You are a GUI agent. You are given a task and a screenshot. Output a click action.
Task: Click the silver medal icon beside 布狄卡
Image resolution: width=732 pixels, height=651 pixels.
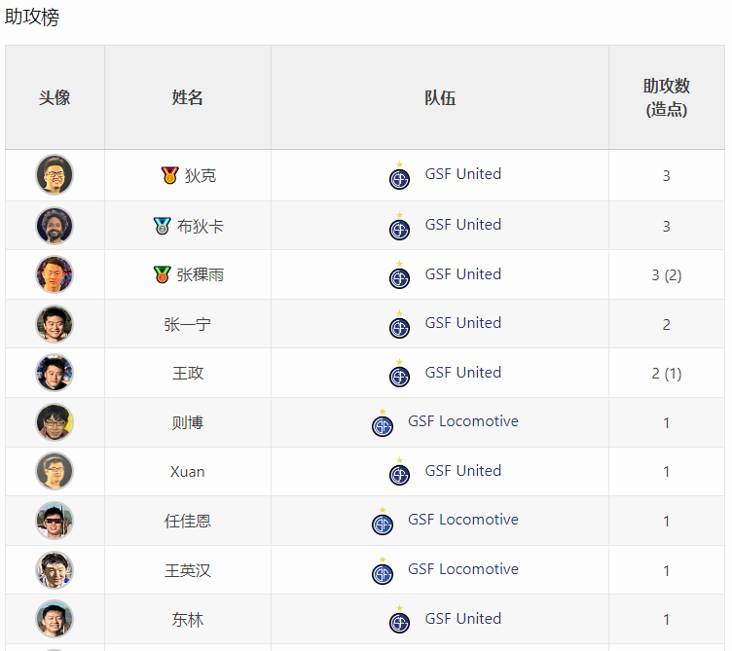(x=162, y=226)
